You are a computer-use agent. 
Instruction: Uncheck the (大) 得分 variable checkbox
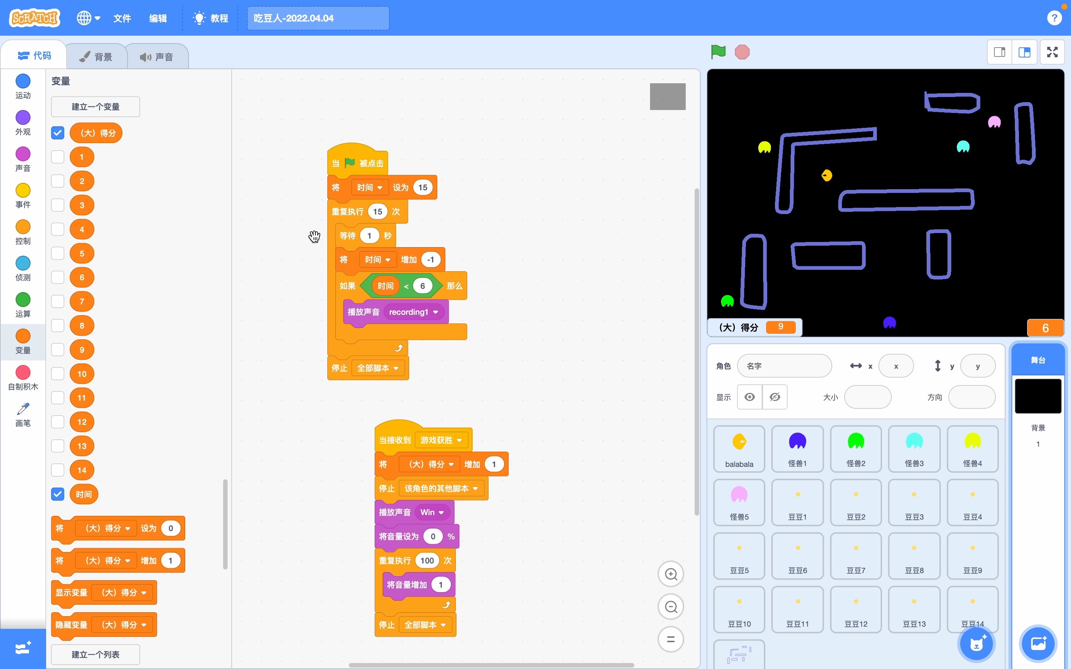click(x=58, y=133)
